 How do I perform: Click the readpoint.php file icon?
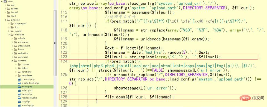click(19, 98)
